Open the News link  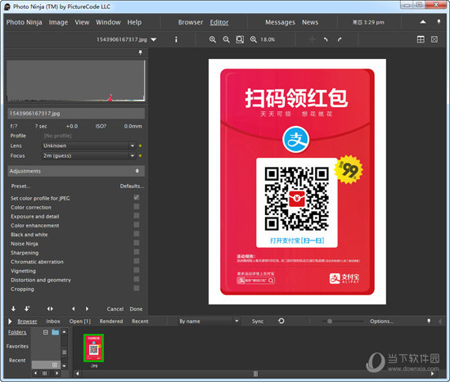[x=310, y=22]
